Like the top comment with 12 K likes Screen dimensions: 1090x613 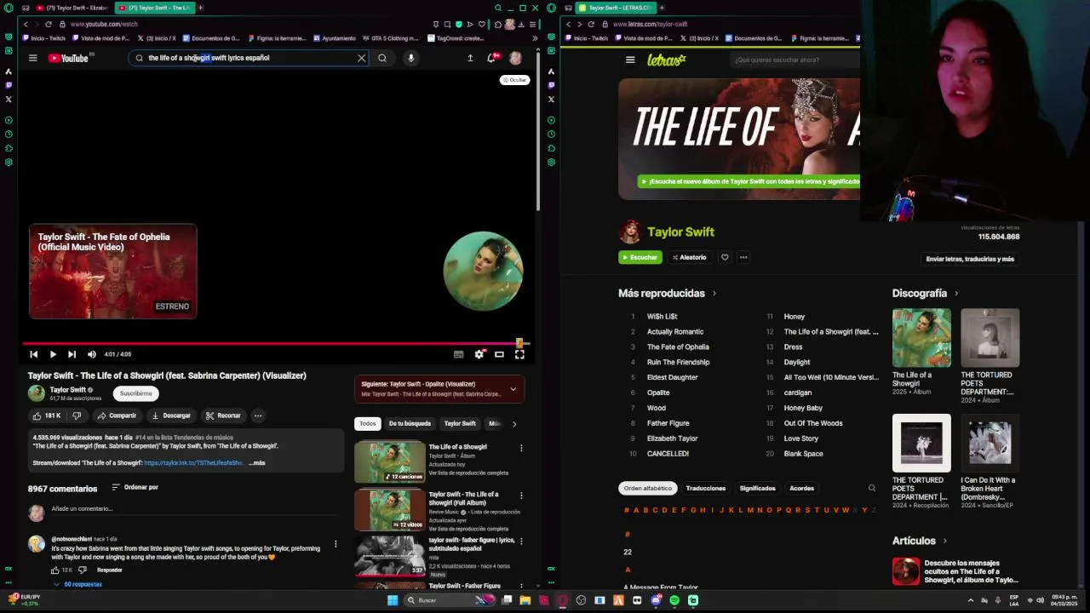click(55, 570)
